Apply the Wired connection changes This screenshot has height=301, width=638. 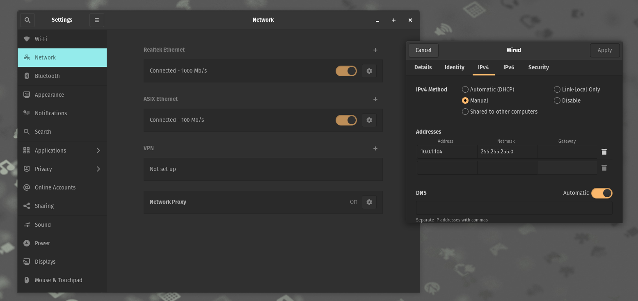pyautogui.click(x=605, y=50)
